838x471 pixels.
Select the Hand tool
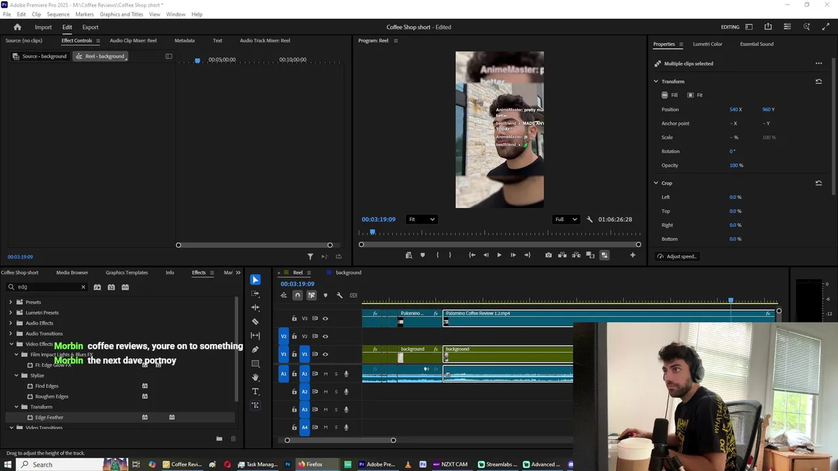[255, 377]
